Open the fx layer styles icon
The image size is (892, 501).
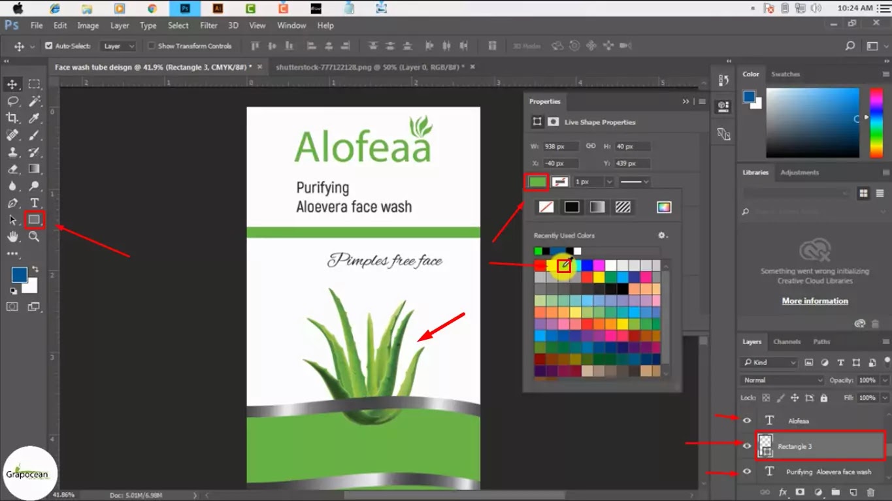(x=783, y=492)
